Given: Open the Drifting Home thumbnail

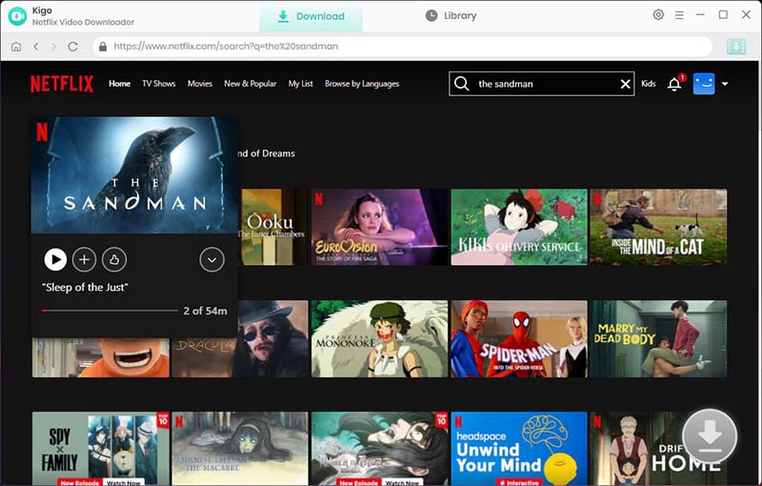Looking at the screenshot, I should coord(636,448).
